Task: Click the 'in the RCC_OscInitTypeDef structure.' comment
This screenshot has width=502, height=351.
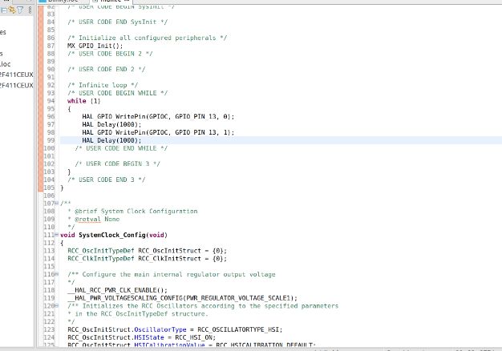Action: 138,314
